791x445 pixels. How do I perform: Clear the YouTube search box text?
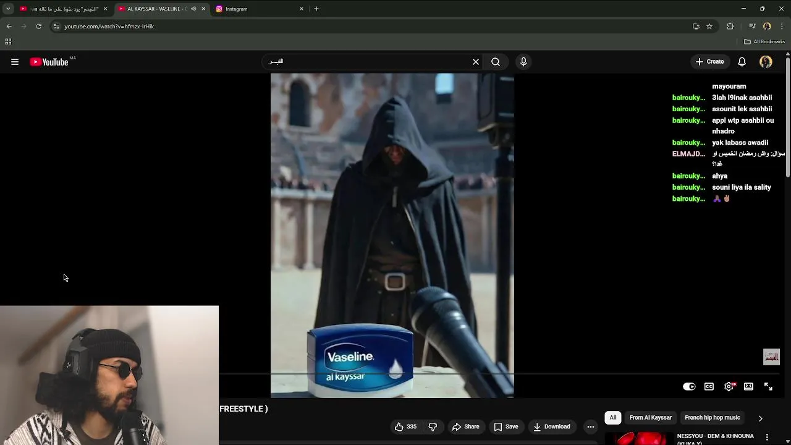pos(476,62)
